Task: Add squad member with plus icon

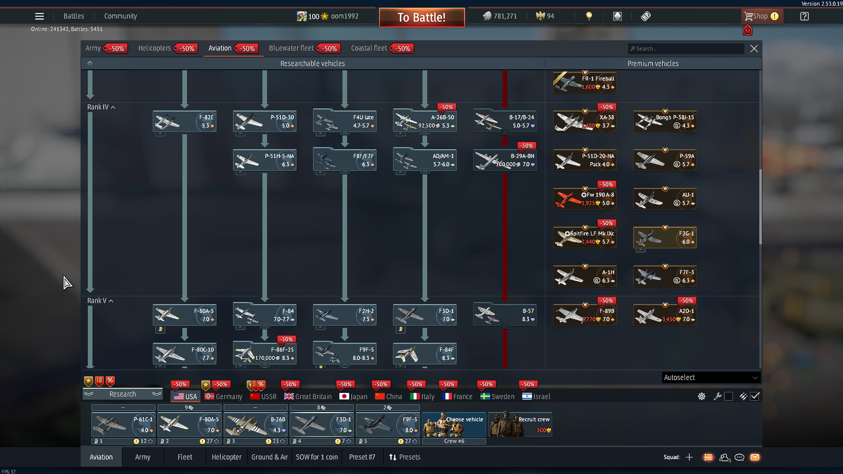Action: pos(689,457)
